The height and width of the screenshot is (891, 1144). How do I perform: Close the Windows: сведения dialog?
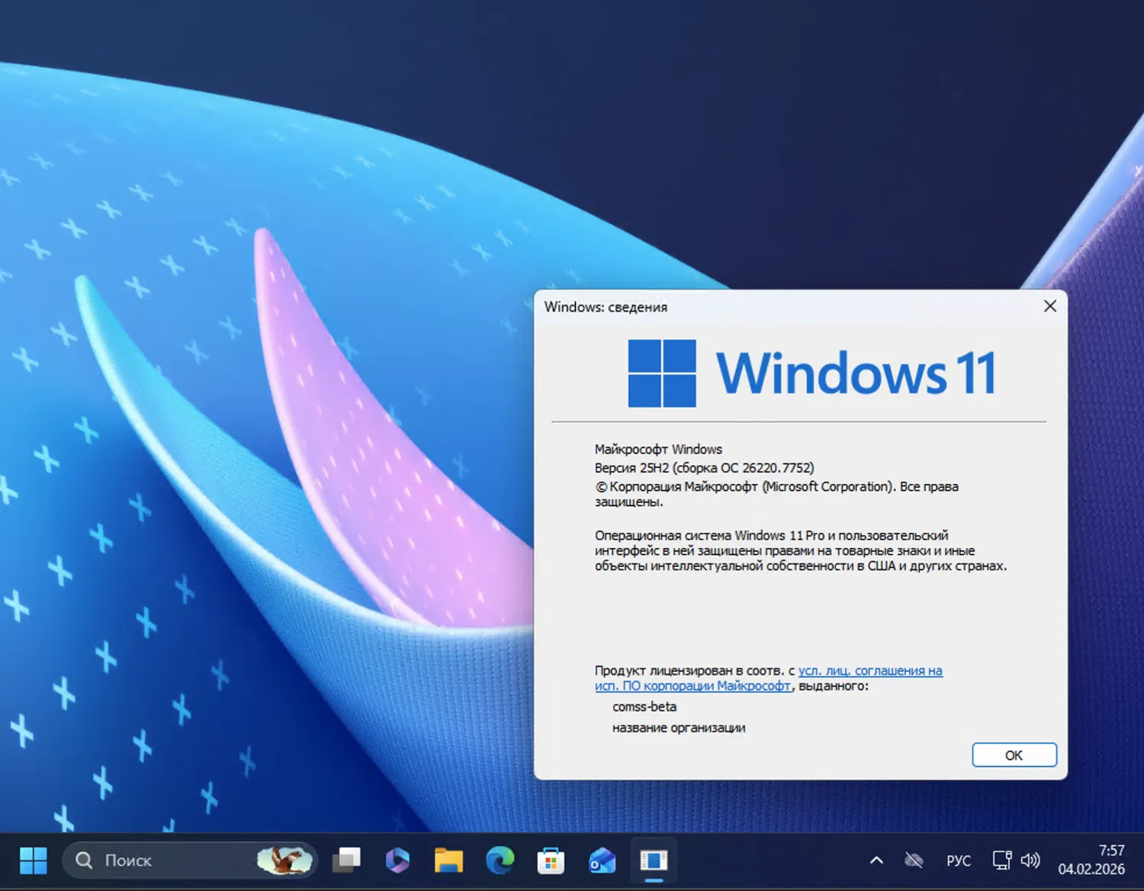1050,306
